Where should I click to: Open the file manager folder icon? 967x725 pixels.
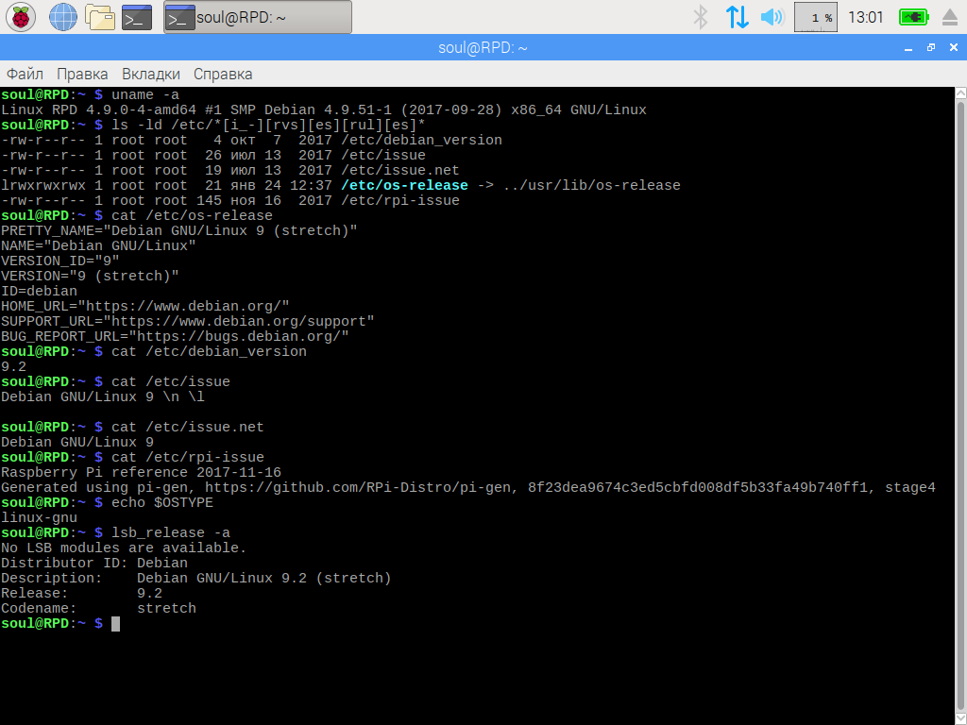pyautogui.click(x=100, y=17)
